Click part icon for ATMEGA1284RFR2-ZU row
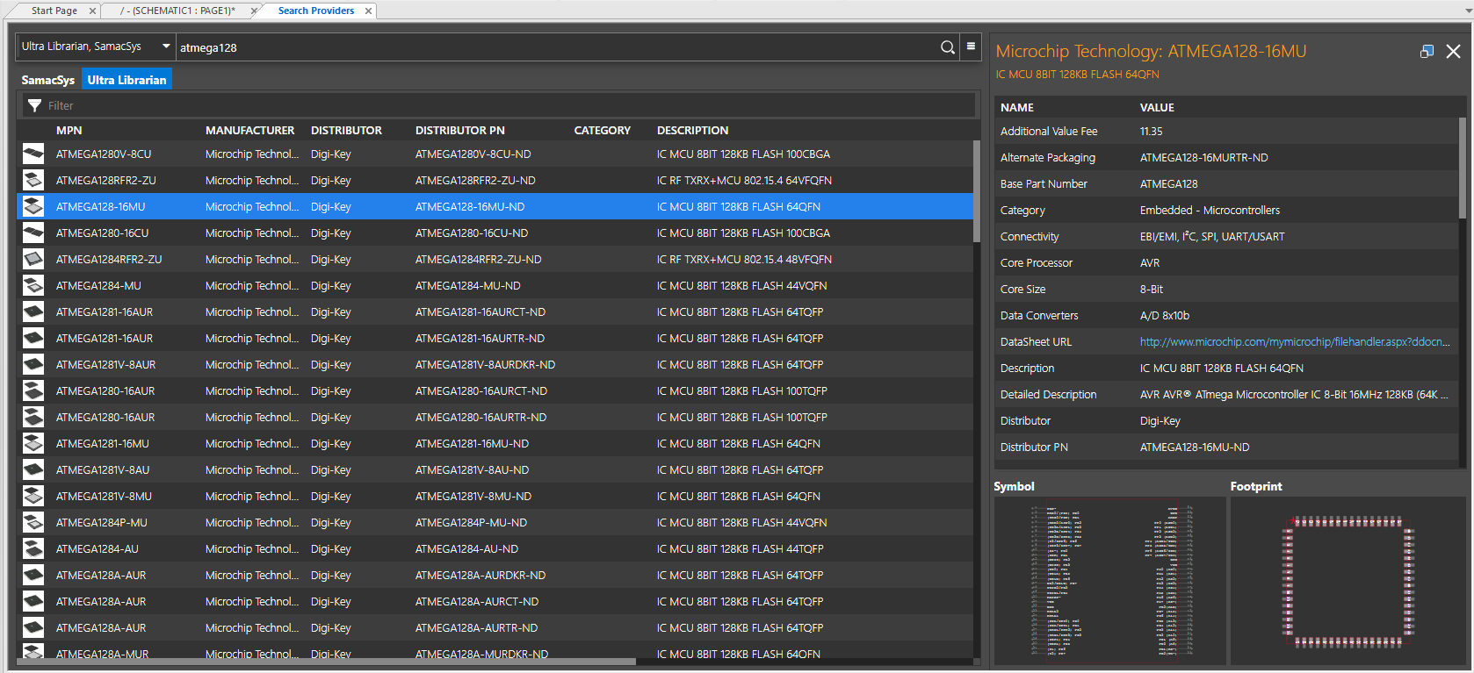The height and width of the screenshot is (673, 1474). (33, 259)
